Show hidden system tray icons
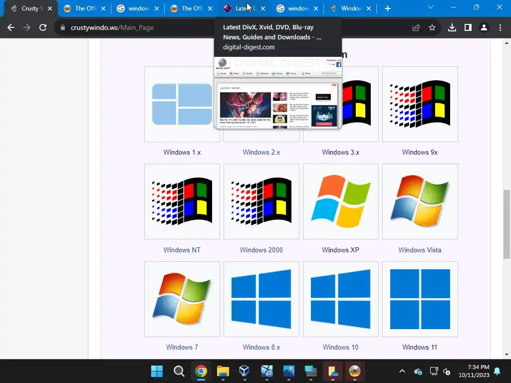This screenshot has width=511, height=383. pyautogui.click(x=402, y=371)
